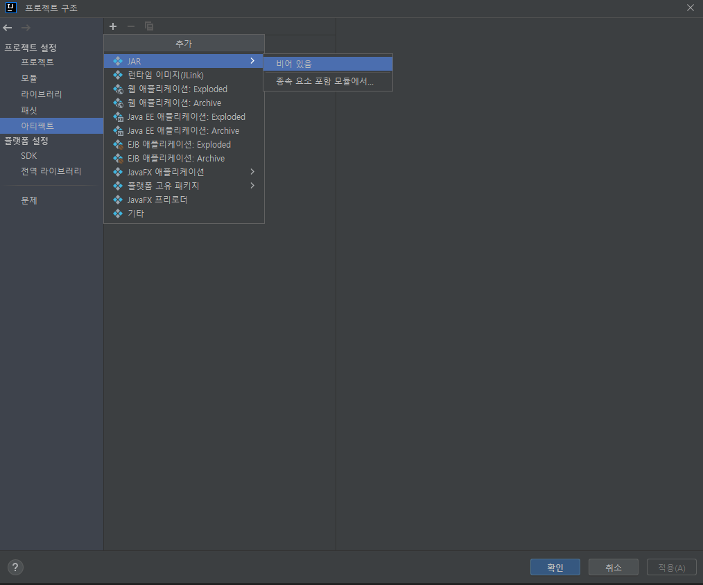703x585 pixels.
Task: Pick Java EE 애플리케이션: Archive
Action: click(184, 130)
